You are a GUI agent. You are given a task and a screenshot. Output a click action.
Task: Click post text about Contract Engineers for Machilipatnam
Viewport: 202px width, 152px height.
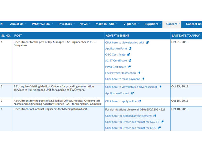[x=50, y=109]
